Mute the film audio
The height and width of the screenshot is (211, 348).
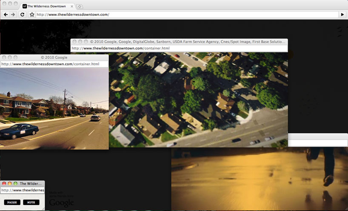tap(31, 202)
